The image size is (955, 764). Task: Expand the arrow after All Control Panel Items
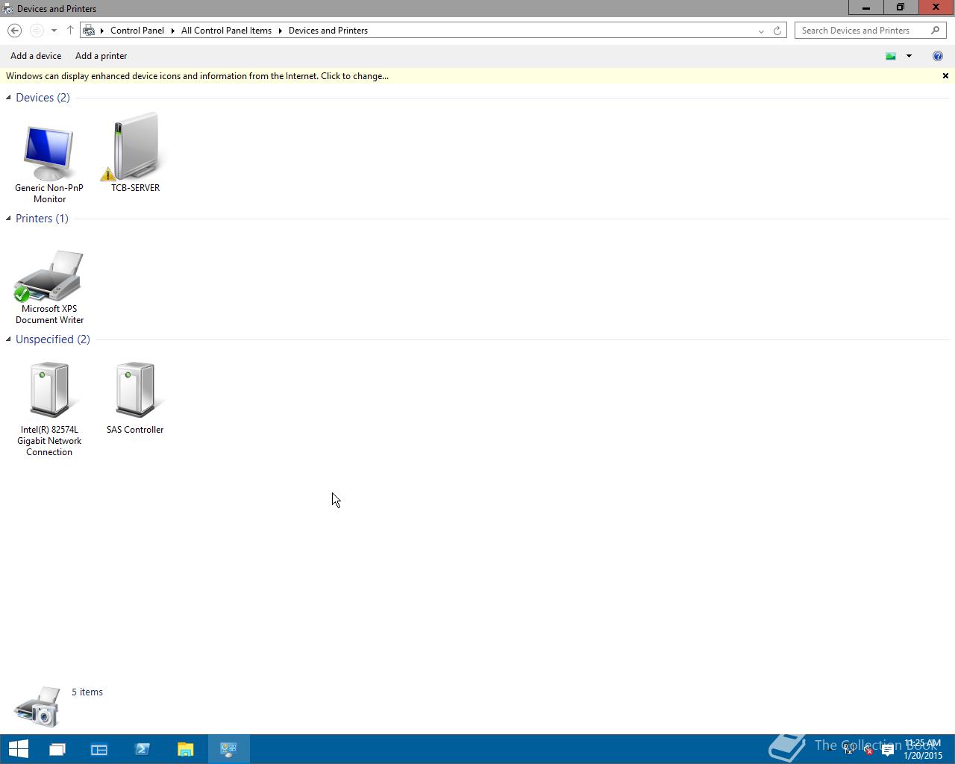tap(281, 31)
